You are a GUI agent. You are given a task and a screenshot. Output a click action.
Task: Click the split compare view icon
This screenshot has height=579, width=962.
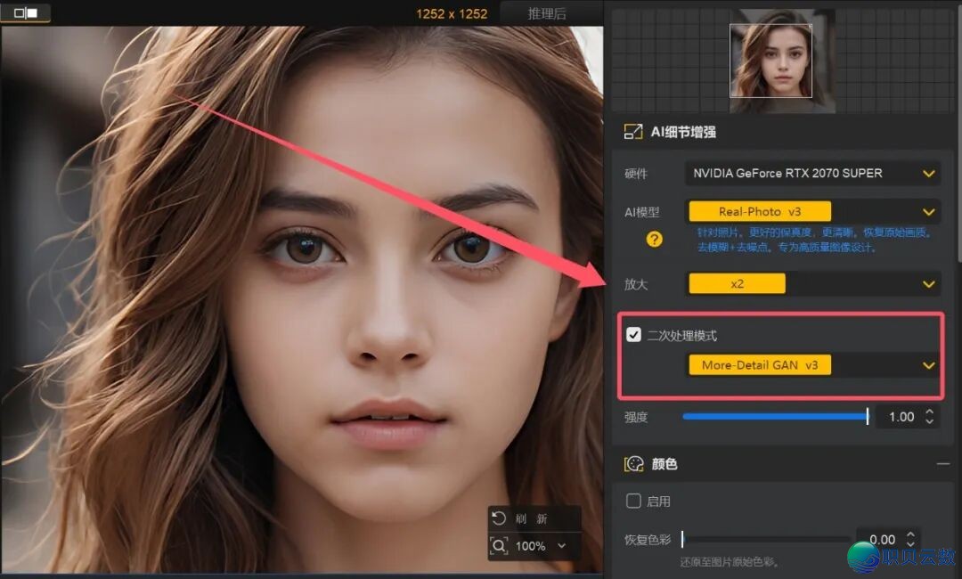(26, 12)
